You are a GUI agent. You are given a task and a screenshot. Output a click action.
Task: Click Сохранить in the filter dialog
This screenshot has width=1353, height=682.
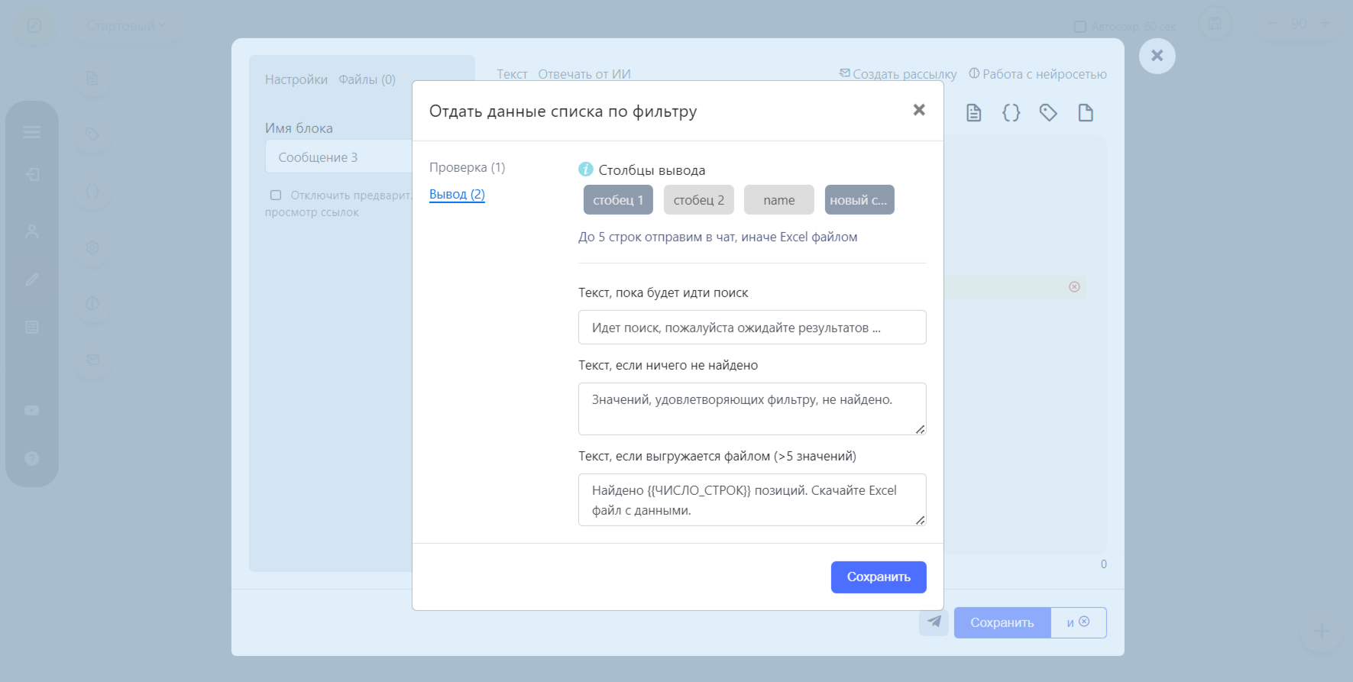click(879, 577)
